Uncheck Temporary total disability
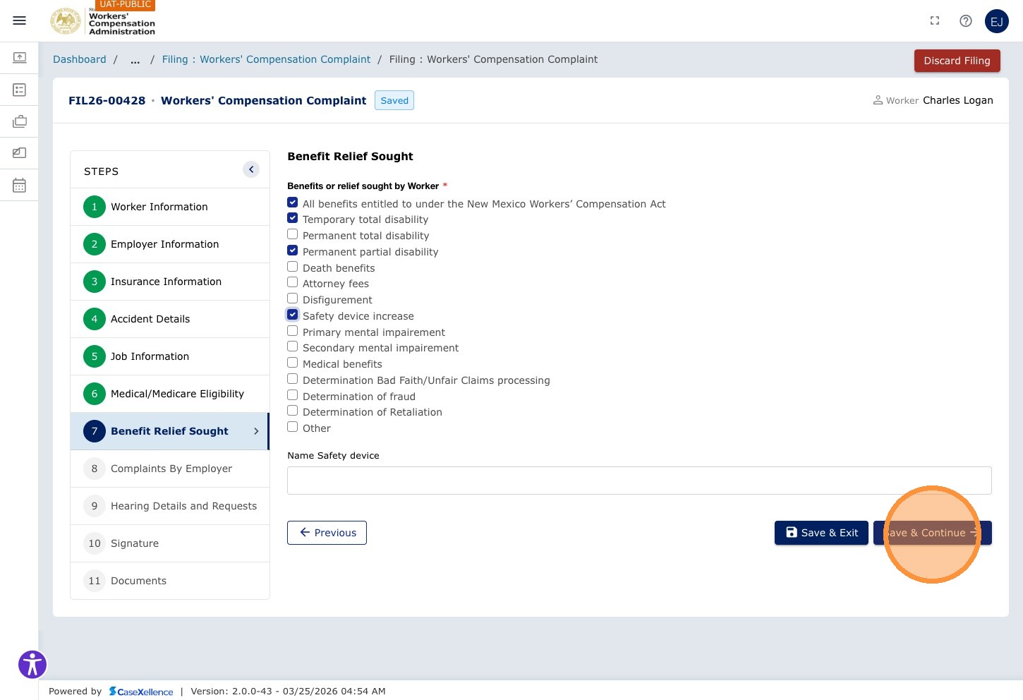The height and width of the screenshot is (700, 1023). (293, 218)
